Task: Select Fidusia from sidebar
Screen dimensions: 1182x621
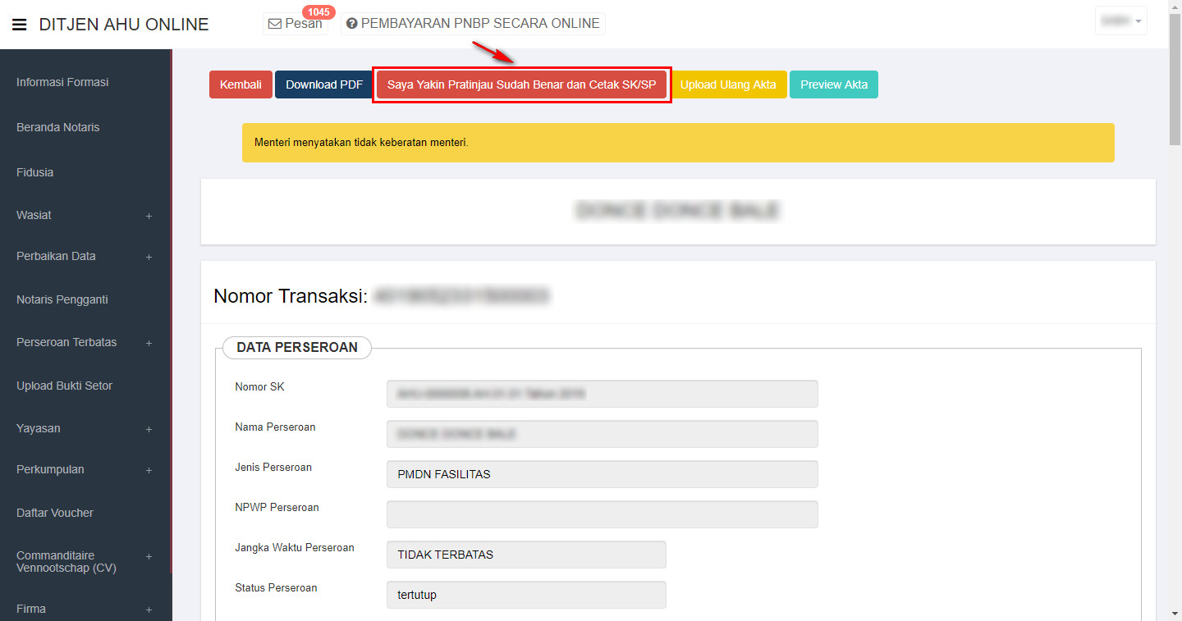Action: [34, 172]
